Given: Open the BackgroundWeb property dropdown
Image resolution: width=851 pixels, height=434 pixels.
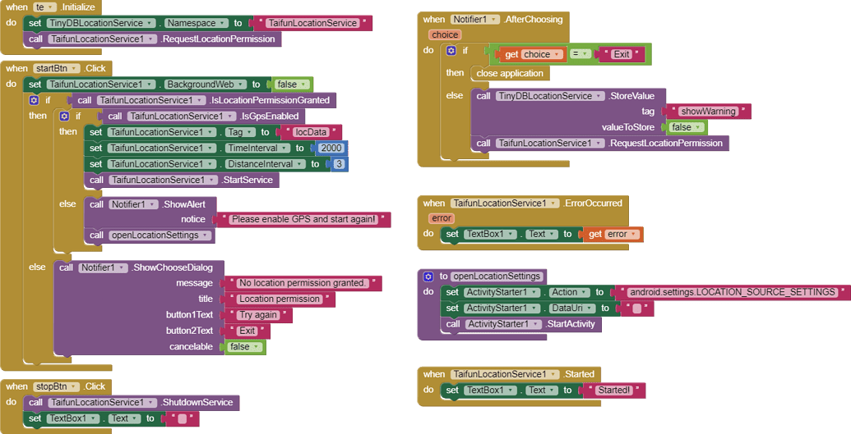Looking at the screenshot, I should point(206,85).
